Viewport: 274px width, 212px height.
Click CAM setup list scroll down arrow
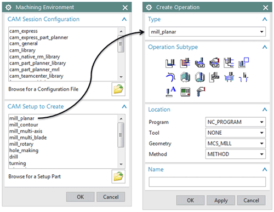121,164
